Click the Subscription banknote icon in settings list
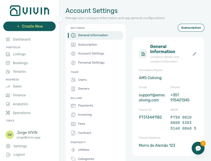Screen dimensions: 211x161 (x=73, y=45)
